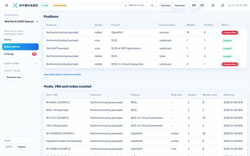The width and height of the screenshot is (250, 156).
Task: Click the Rymvard logo icon
Action: click(15, 5)
